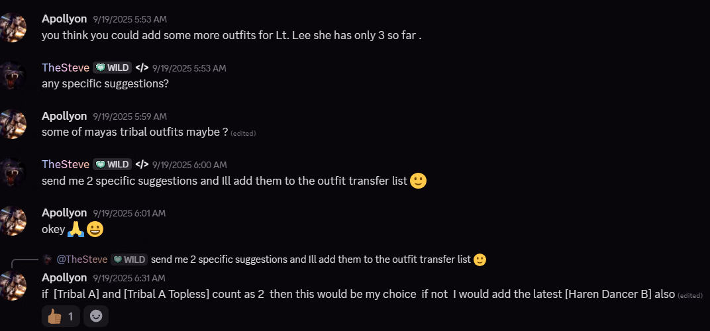Click the 6:31 AM message timestamp
Viewport: 710px width, 331px height.
point(129,278)
